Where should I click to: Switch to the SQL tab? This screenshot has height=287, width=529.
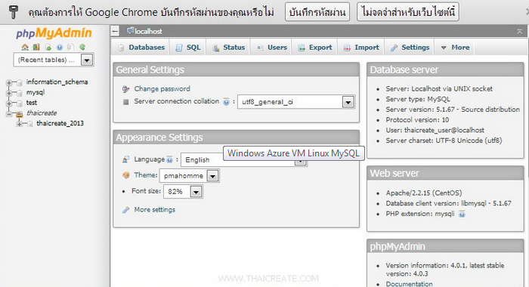[x=188, y=48]
